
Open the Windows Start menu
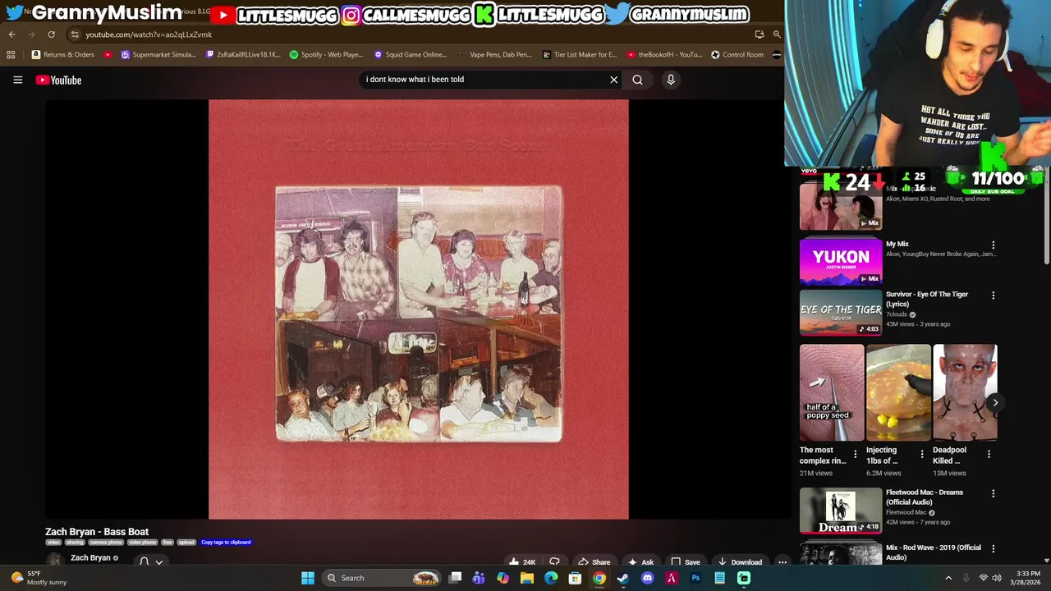pyautogui.click(x=308, y=578)
